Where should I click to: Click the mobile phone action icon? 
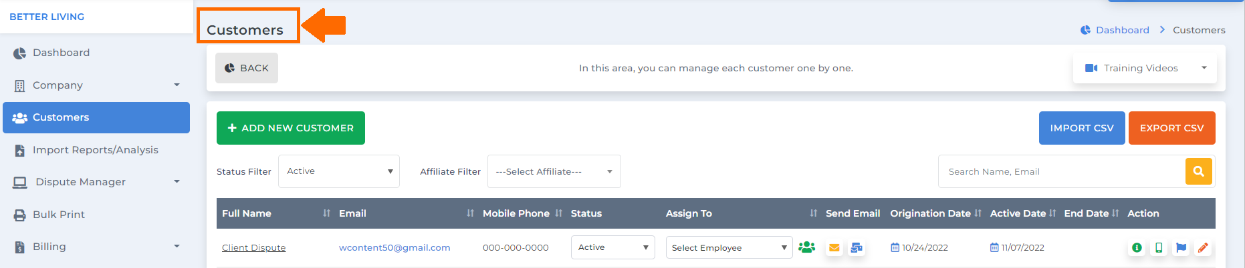pos(1159,248)
